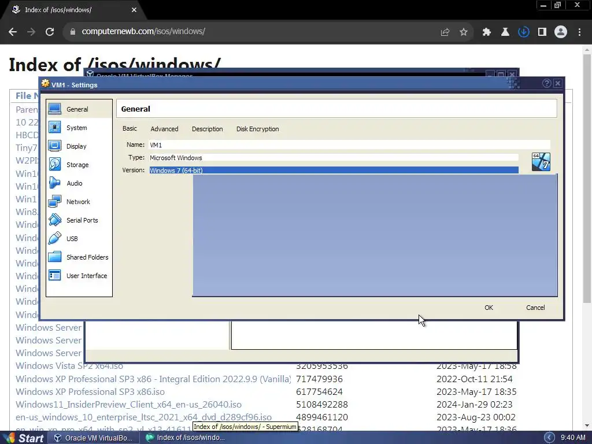Open the Serial Ports settings category

pyautogui.click(x=79, y=220)
